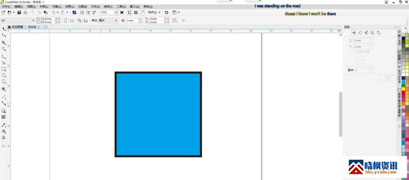Open the 文件 (File) menu
Screen dimensions: 409x180
[x=6, y=7]
